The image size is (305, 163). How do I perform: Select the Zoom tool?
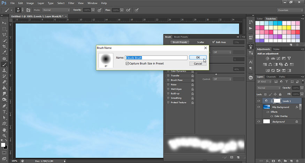[5, 135]
